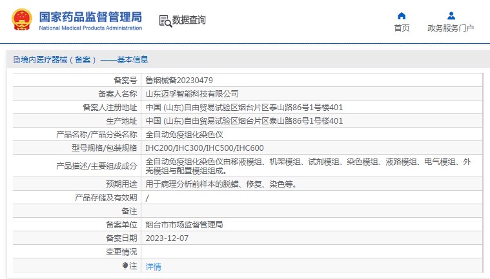Click the 变更情况 row label
Screen dimensions: 490x279
pos(121,252)
